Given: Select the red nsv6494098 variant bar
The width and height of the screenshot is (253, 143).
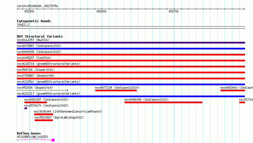Looking at the screenshot, I should click(131, 55).
